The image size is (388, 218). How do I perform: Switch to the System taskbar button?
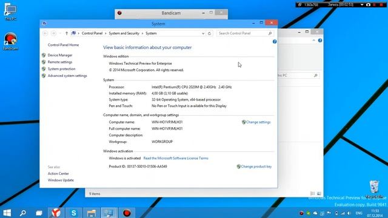[x=109, y=213]
